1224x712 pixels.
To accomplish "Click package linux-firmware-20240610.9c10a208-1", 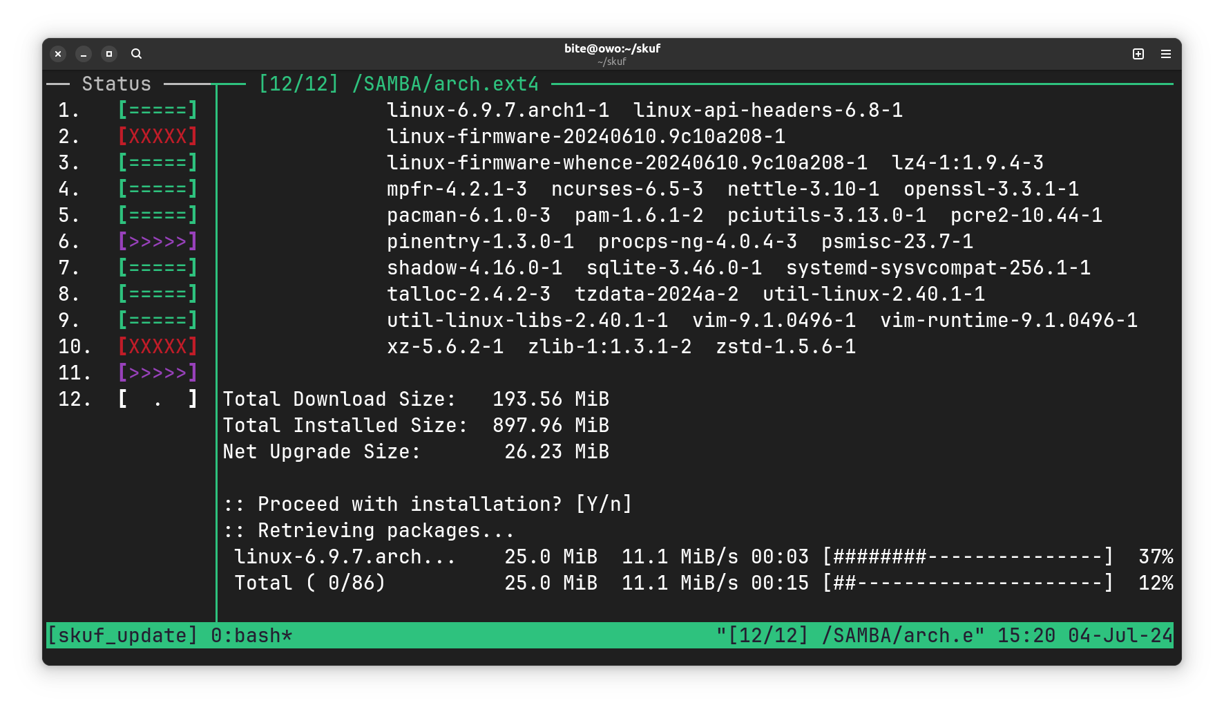I will [586, 136].
